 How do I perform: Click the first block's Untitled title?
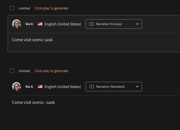24,8
